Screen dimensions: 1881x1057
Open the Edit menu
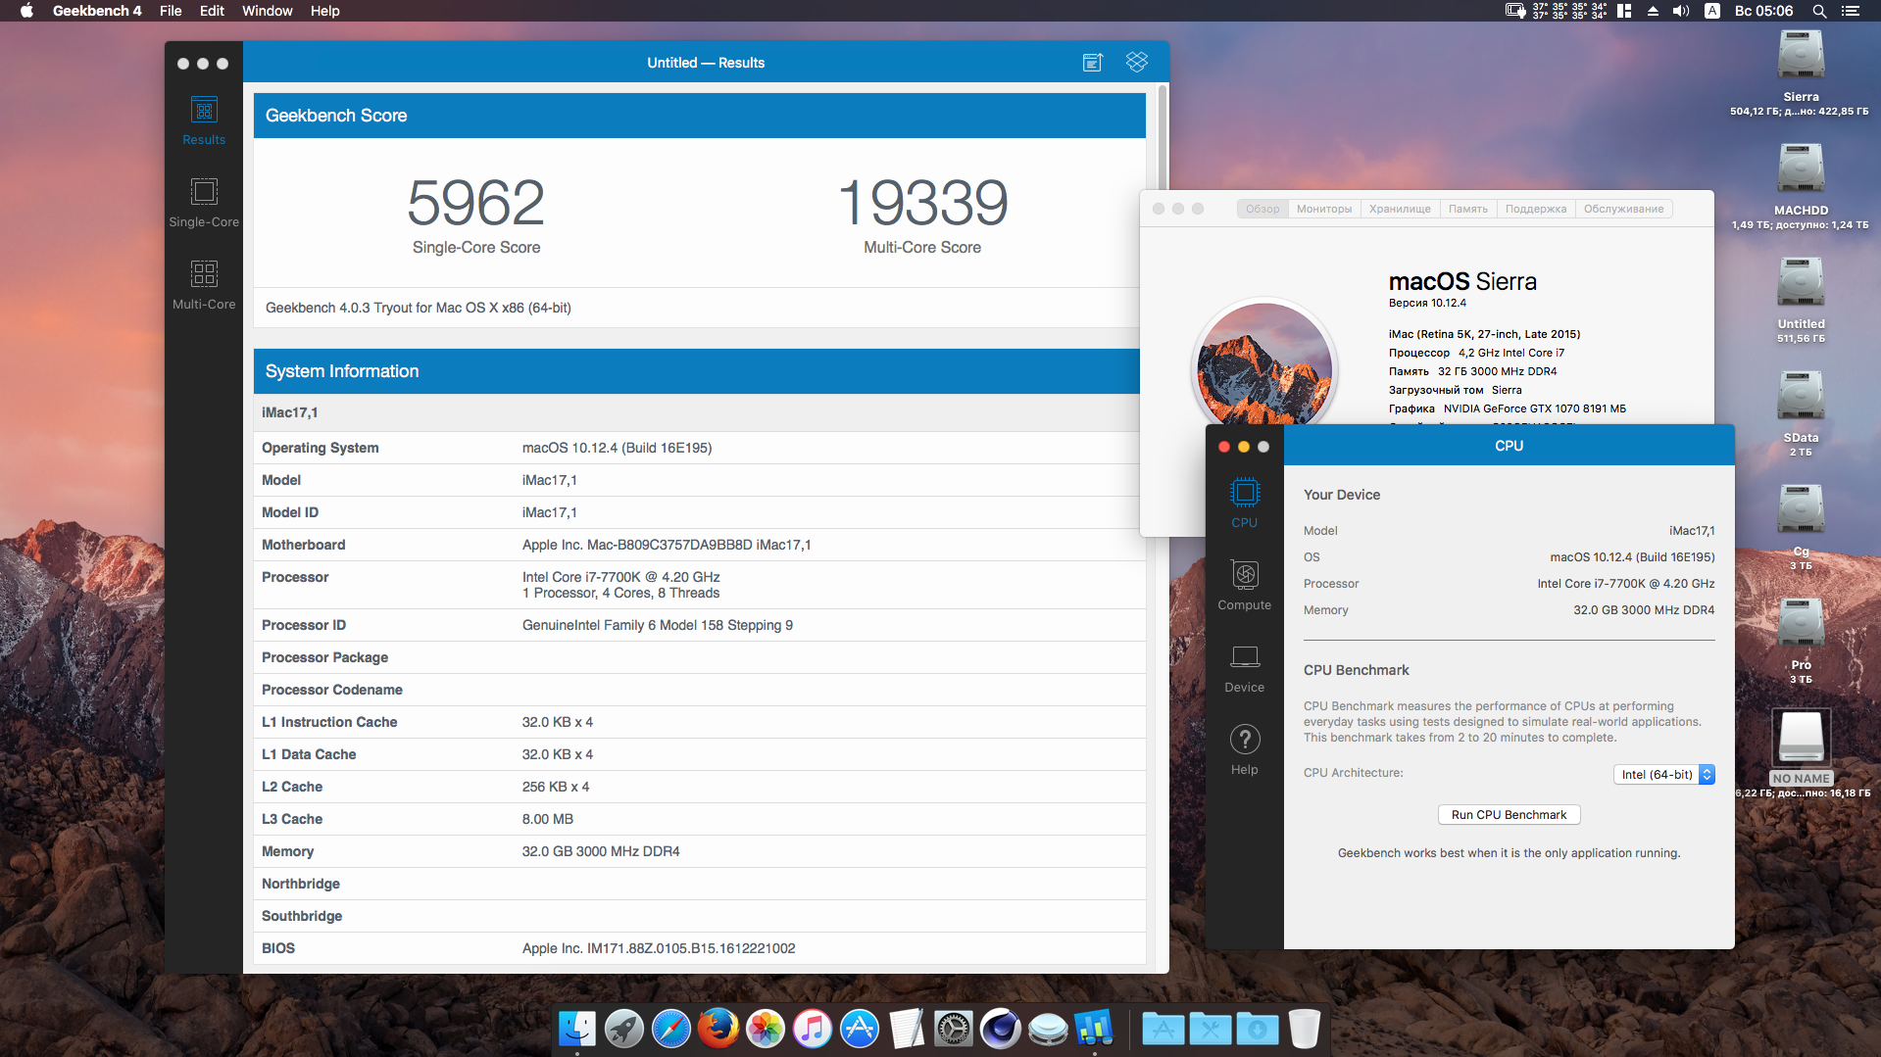pyautogui.click(x=212, y=11)
